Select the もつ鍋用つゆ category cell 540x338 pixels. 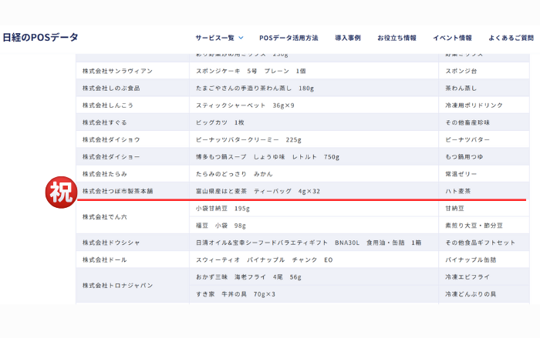[x=484, y=157]
